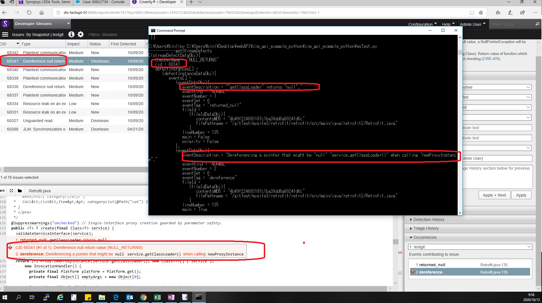
Task: Click the comment text area mentioning History section
Action: coord(498,177)
